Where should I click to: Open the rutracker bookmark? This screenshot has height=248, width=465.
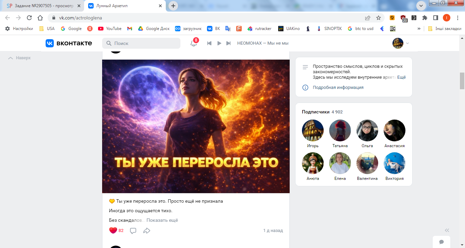[x=259, y=29]
